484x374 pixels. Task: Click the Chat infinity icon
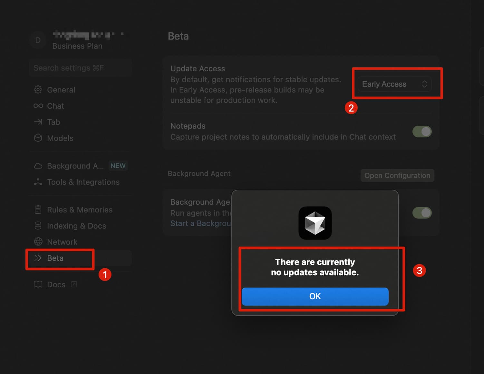38,106
